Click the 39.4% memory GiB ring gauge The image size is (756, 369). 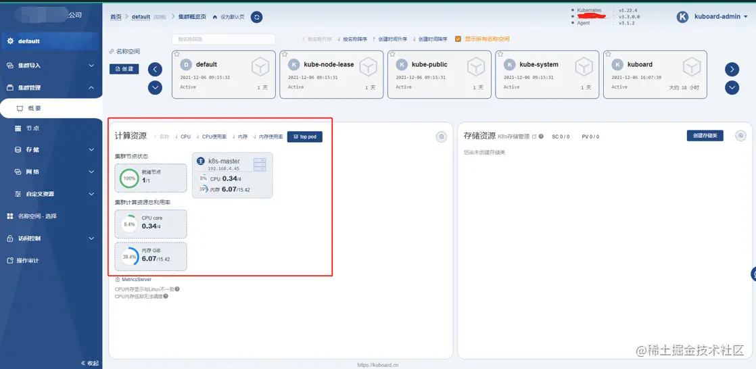[129, 257]
